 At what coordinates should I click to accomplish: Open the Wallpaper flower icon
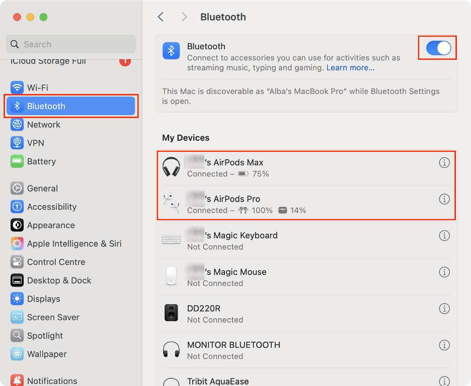click(x=17, y=354)
